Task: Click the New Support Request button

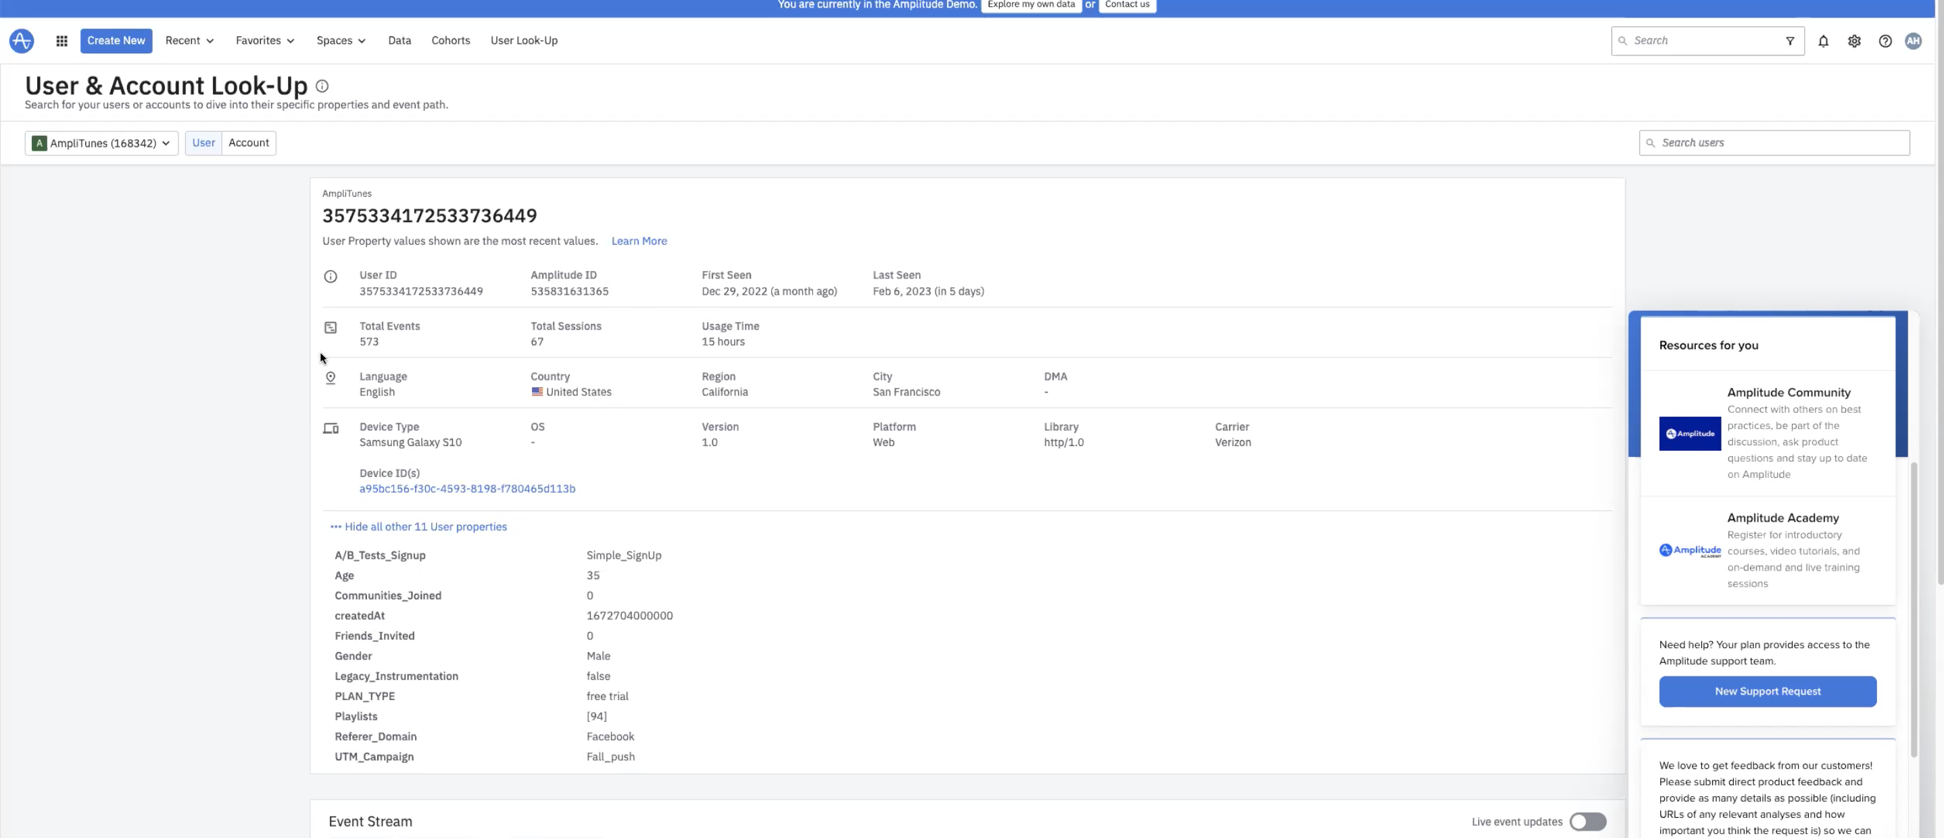Action: [1768, 691]
